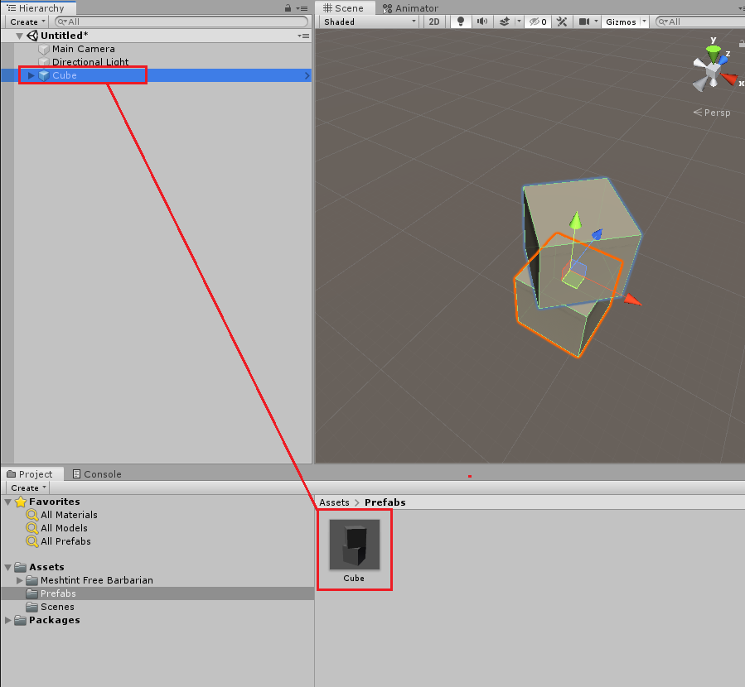Select All Prefabs saved search
Screen dimensions: 745x687
click(x=65, y=541)
